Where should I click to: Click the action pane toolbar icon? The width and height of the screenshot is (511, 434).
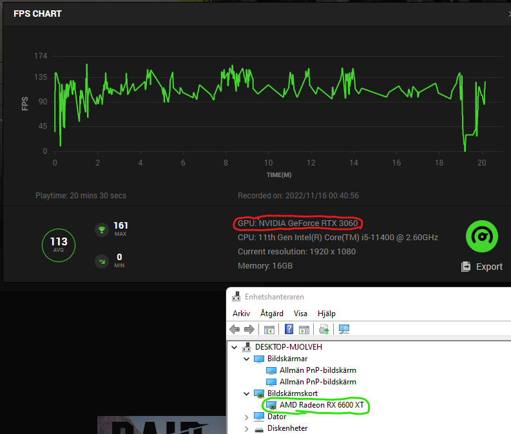[304, 330]
